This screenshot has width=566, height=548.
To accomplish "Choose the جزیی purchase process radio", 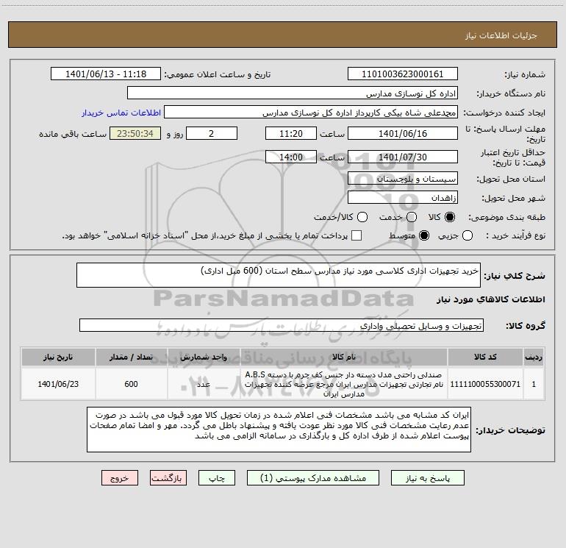I will [467, 235].
